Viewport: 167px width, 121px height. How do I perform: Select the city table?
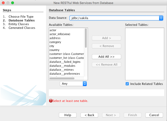point(52,46)
